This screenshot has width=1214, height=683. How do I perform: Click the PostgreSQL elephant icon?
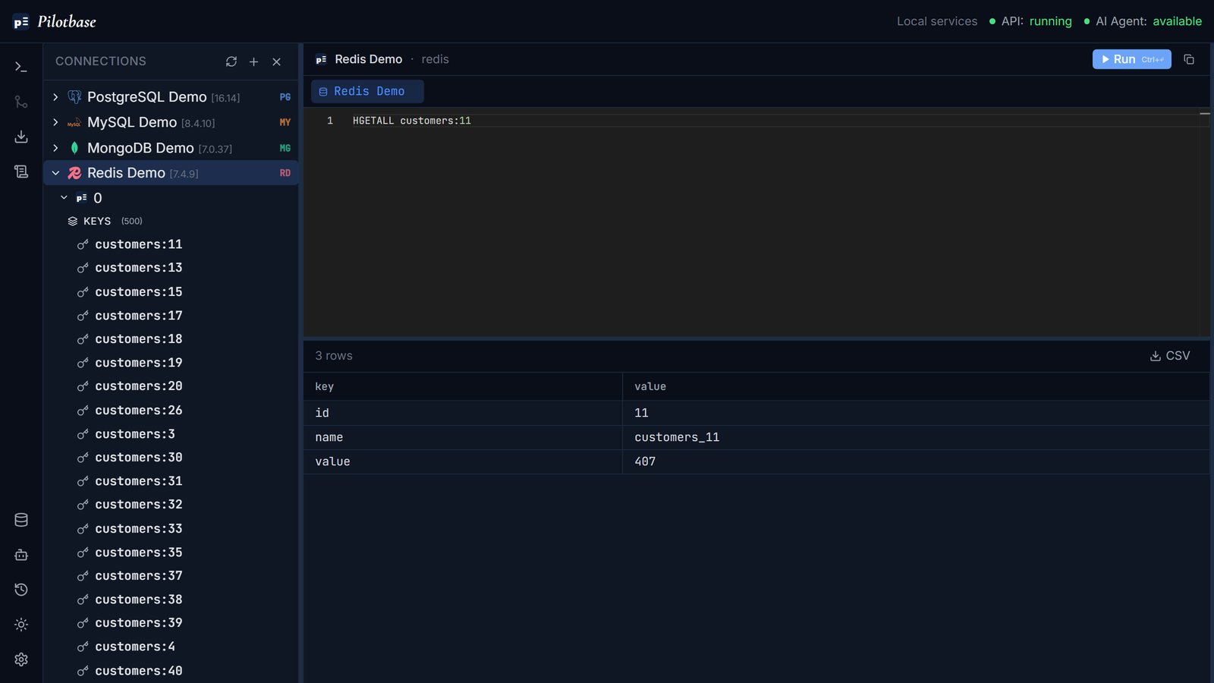[74, 97]
